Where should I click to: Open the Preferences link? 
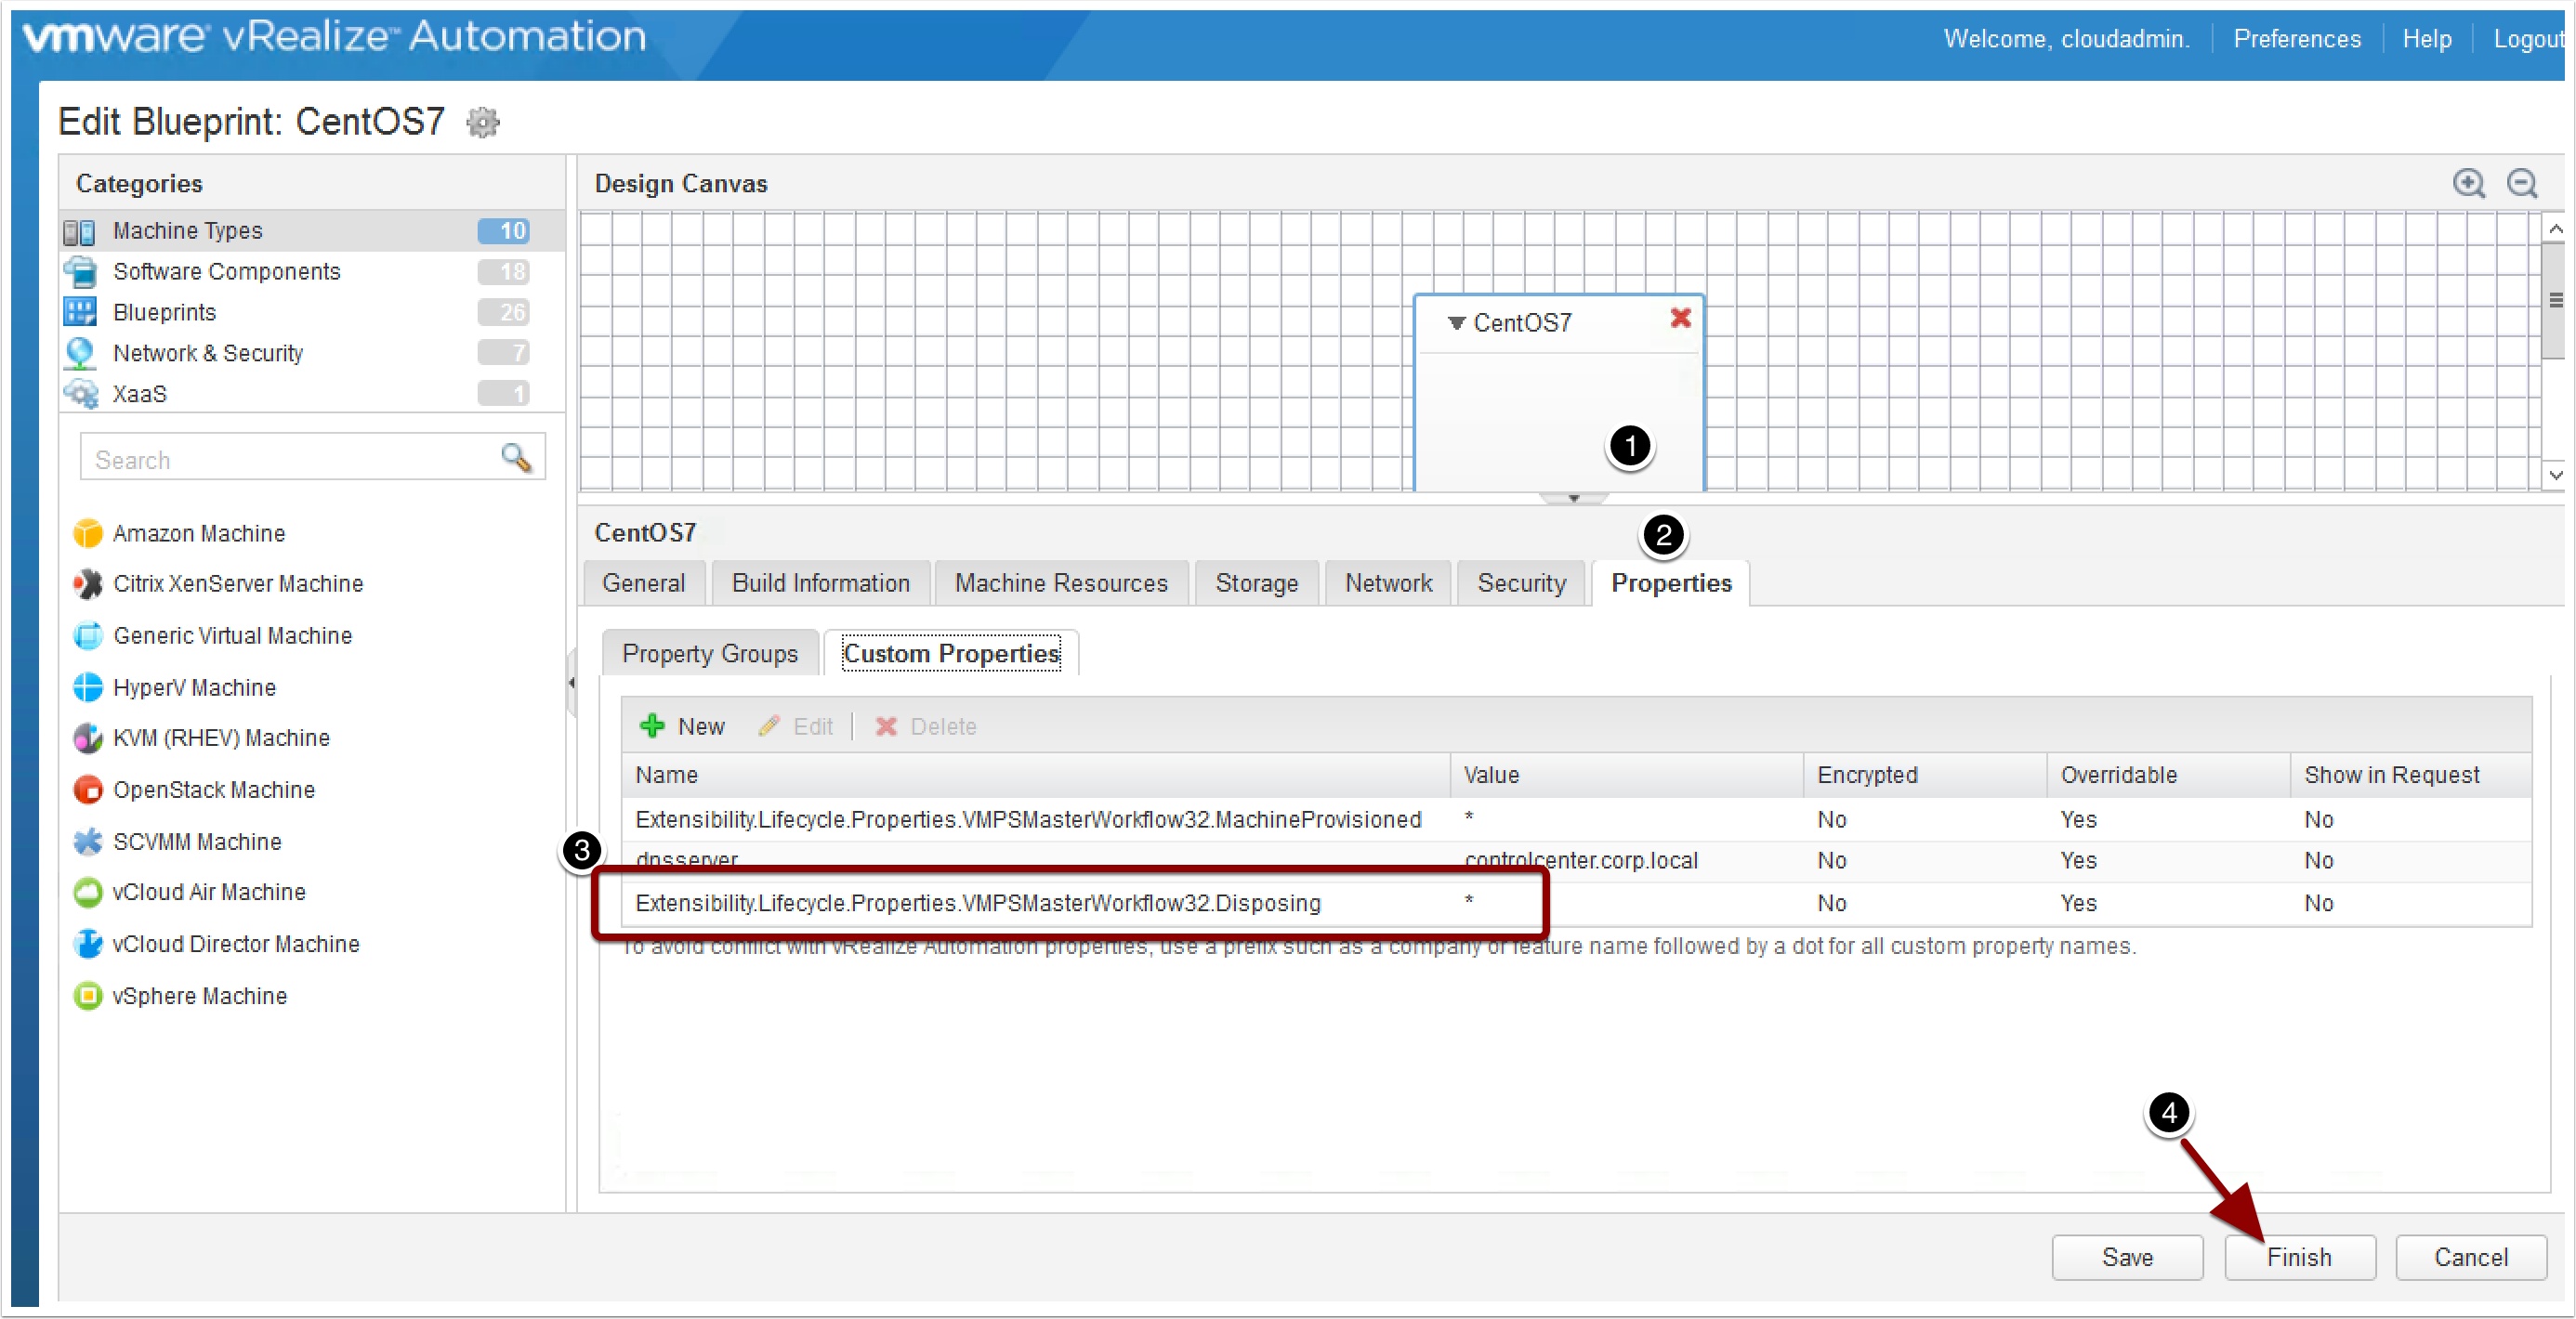(2297, 39)
